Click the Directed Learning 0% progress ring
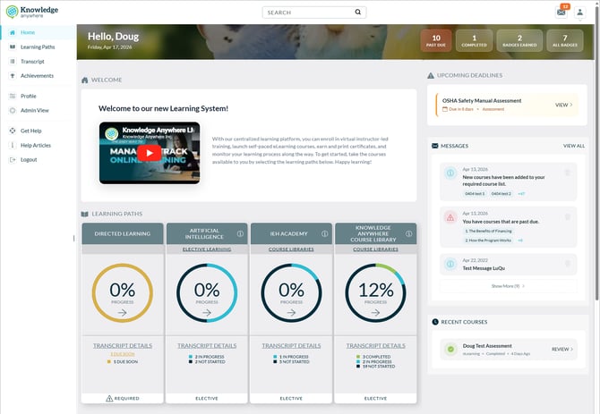Image resolution: width=600 pixels, height=414 pixels. pos(123,292)
